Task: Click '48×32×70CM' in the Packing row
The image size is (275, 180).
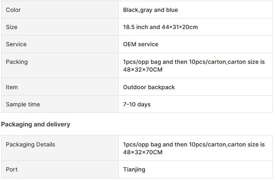Action: click(143, 70)
